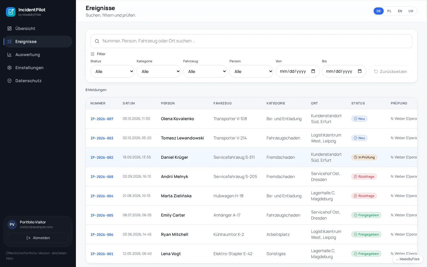Open incident IP-2026-005 link
The width and height of the screenshot is (427, 267).
click(102, 215)
